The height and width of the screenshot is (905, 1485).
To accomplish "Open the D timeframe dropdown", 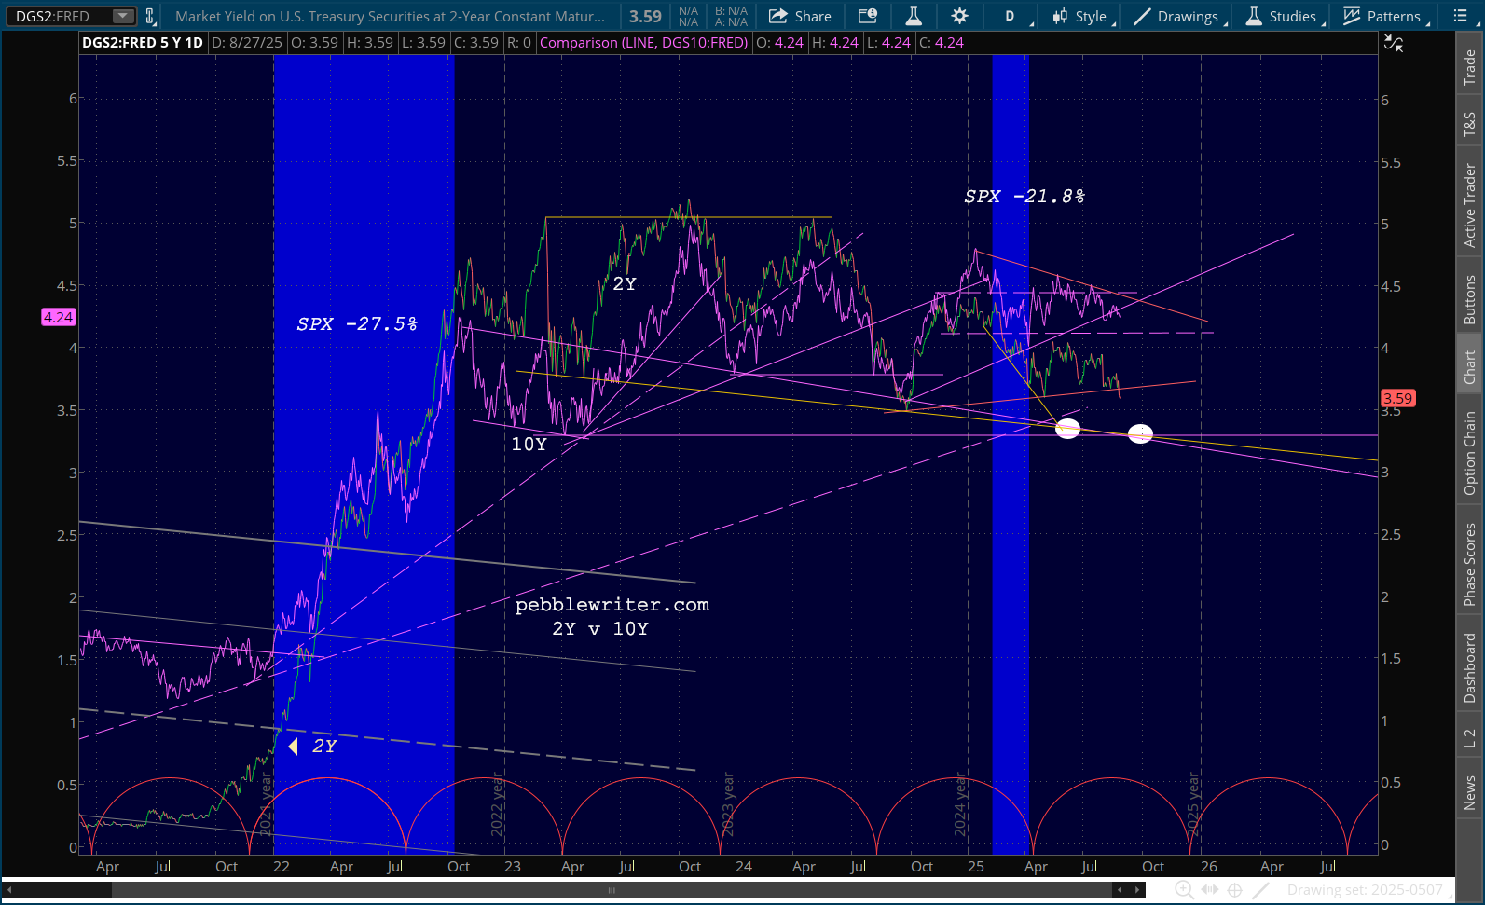I will (x=1012, y=16).
